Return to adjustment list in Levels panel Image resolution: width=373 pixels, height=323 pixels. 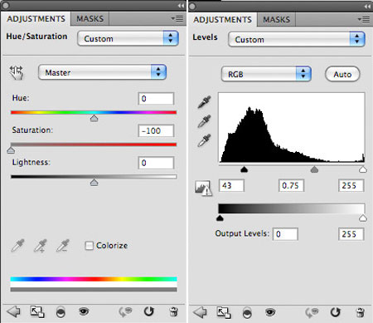(x=200, y=312)
